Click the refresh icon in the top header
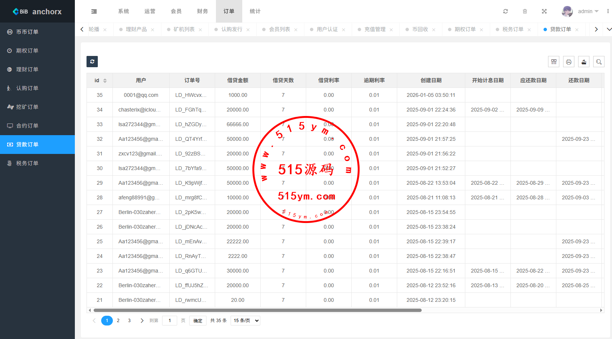The width and height of the screenshot is (612, 339). point(506,11)
